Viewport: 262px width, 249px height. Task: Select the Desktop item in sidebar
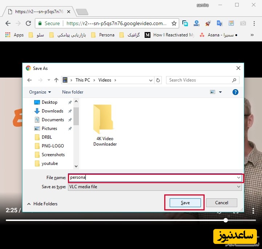(x=49, y=102)
